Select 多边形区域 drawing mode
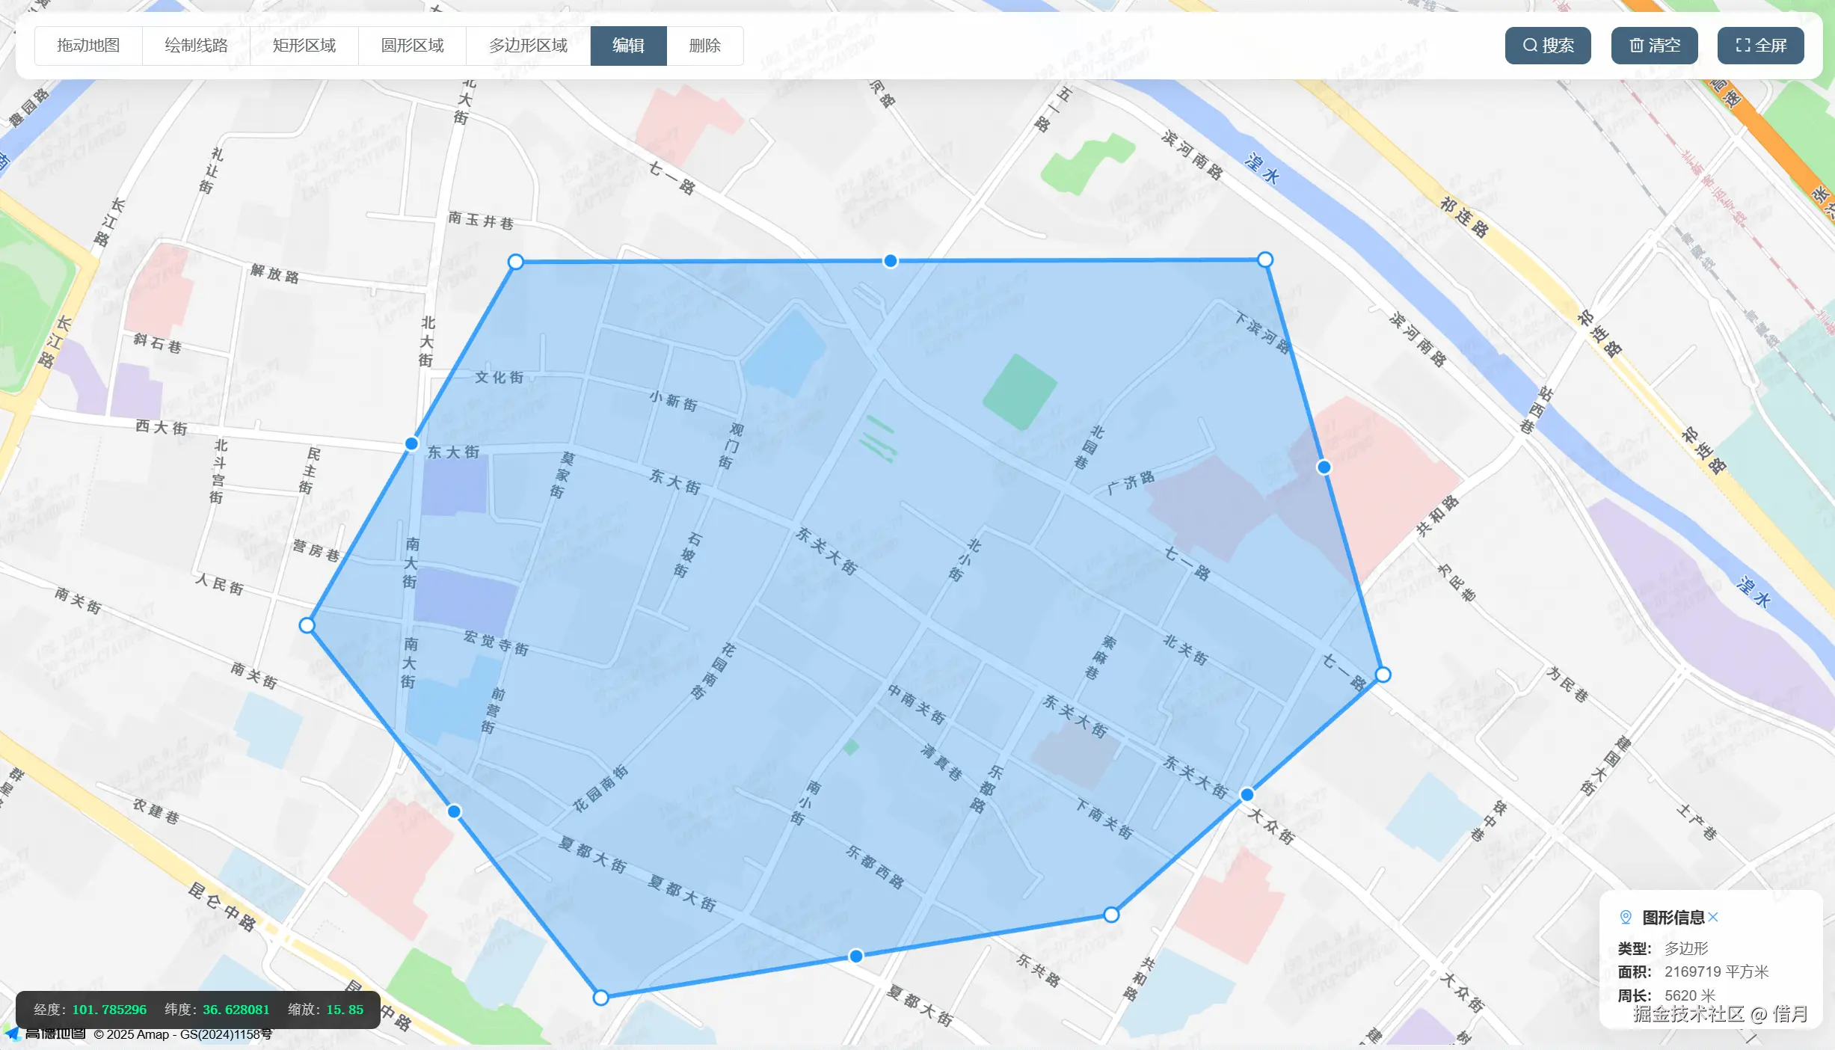Screen dimensions: 1835x1050 point(528,46)
